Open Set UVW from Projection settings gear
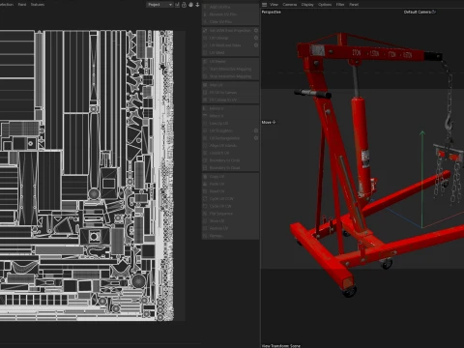This screenshot has height=348, width=464. (256, 30)
